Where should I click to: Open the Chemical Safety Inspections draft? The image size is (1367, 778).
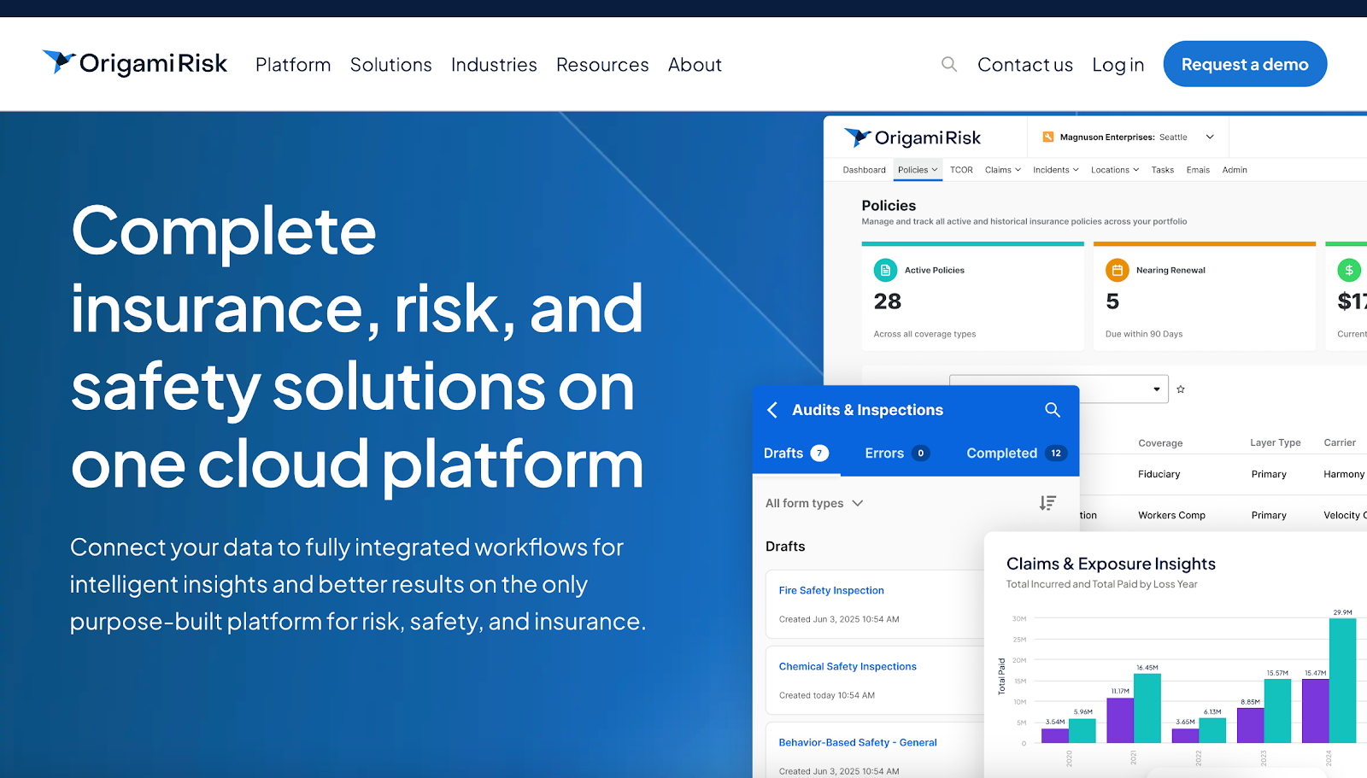tap(848, 666)
